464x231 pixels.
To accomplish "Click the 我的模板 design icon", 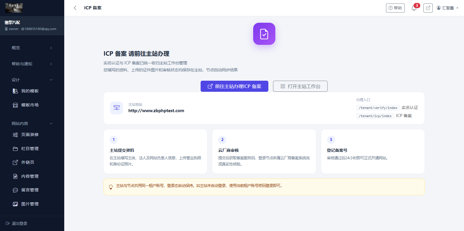I will [15, 91].
